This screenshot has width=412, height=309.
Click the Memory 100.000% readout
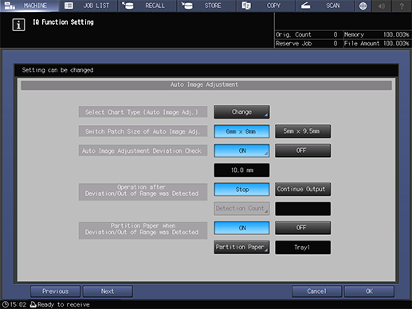coord(377,34)
